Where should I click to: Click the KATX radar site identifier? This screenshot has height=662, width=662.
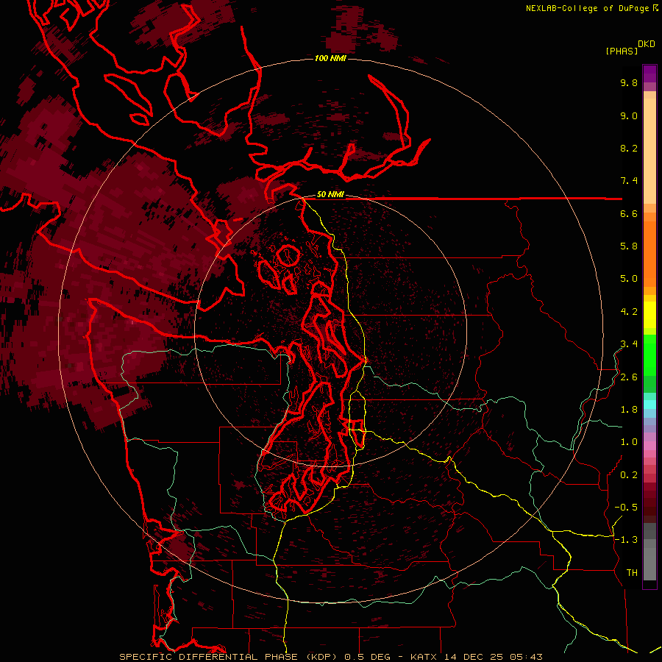pos(424,657)
